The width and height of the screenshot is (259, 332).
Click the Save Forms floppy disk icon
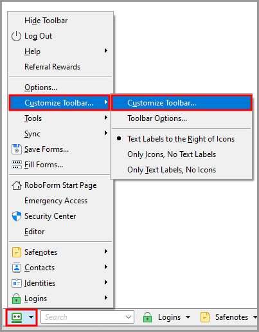[x=17, y=149]
